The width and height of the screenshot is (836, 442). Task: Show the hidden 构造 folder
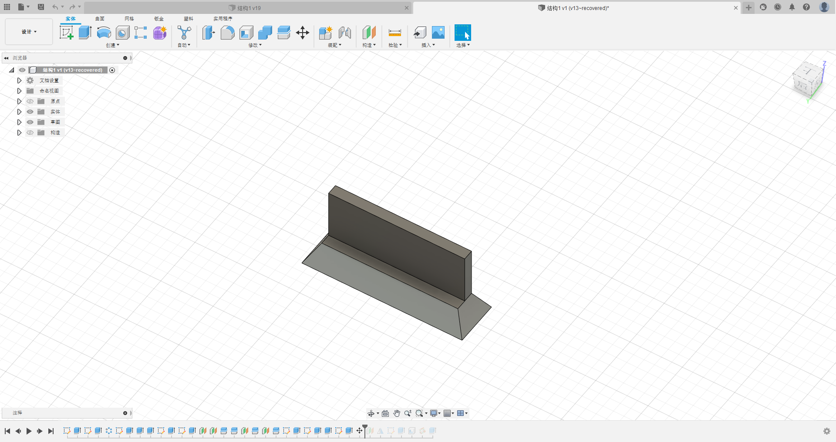click(x=30, y=133)
